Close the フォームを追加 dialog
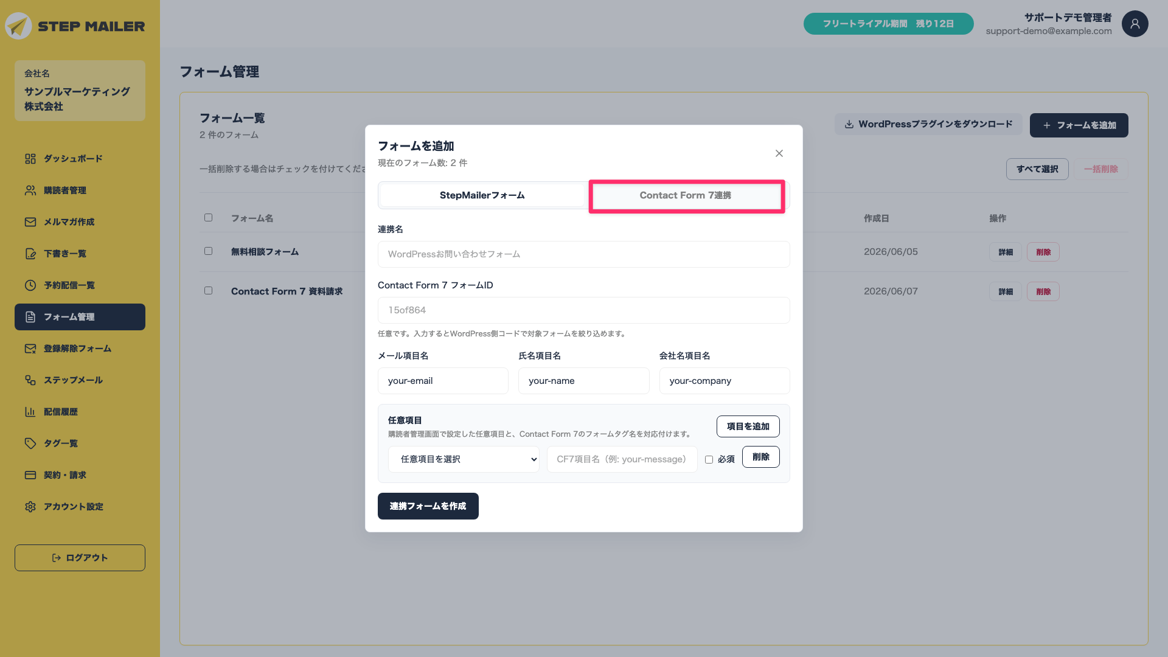Screen dimensions: 1168x657 tap(779, 153)
